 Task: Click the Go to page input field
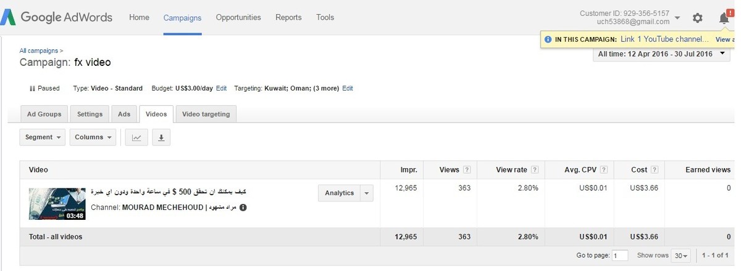[620, 255]
